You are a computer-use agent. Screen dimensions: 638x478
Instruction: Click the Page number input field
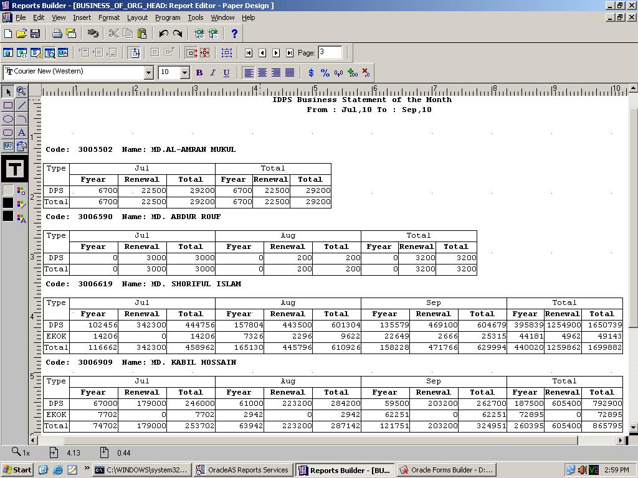click(330, 53)
